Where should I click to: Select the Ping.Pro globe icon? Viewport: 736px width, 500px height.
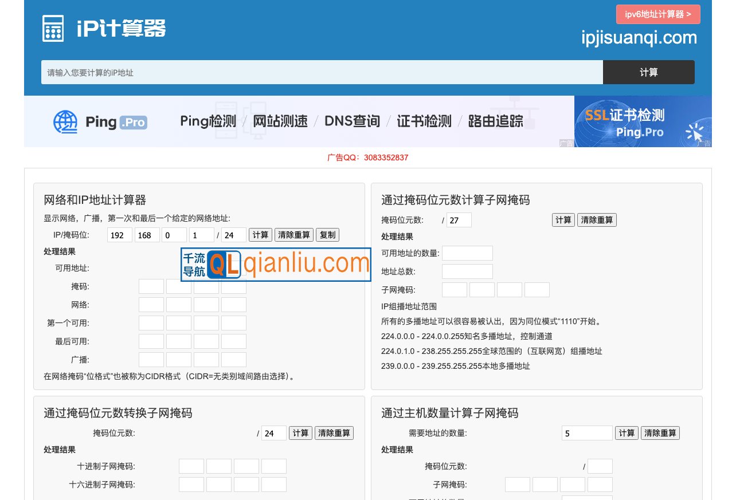coord(65,121)
